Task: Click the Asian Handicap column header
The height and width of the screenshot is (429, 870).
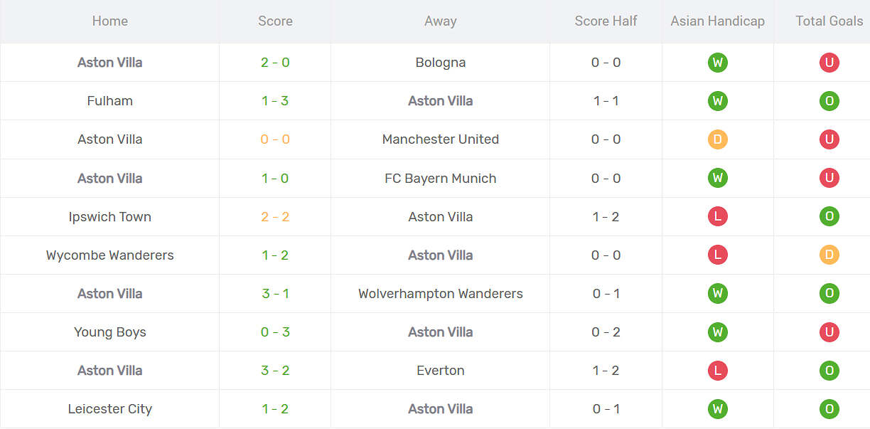Action: point(717,21)
